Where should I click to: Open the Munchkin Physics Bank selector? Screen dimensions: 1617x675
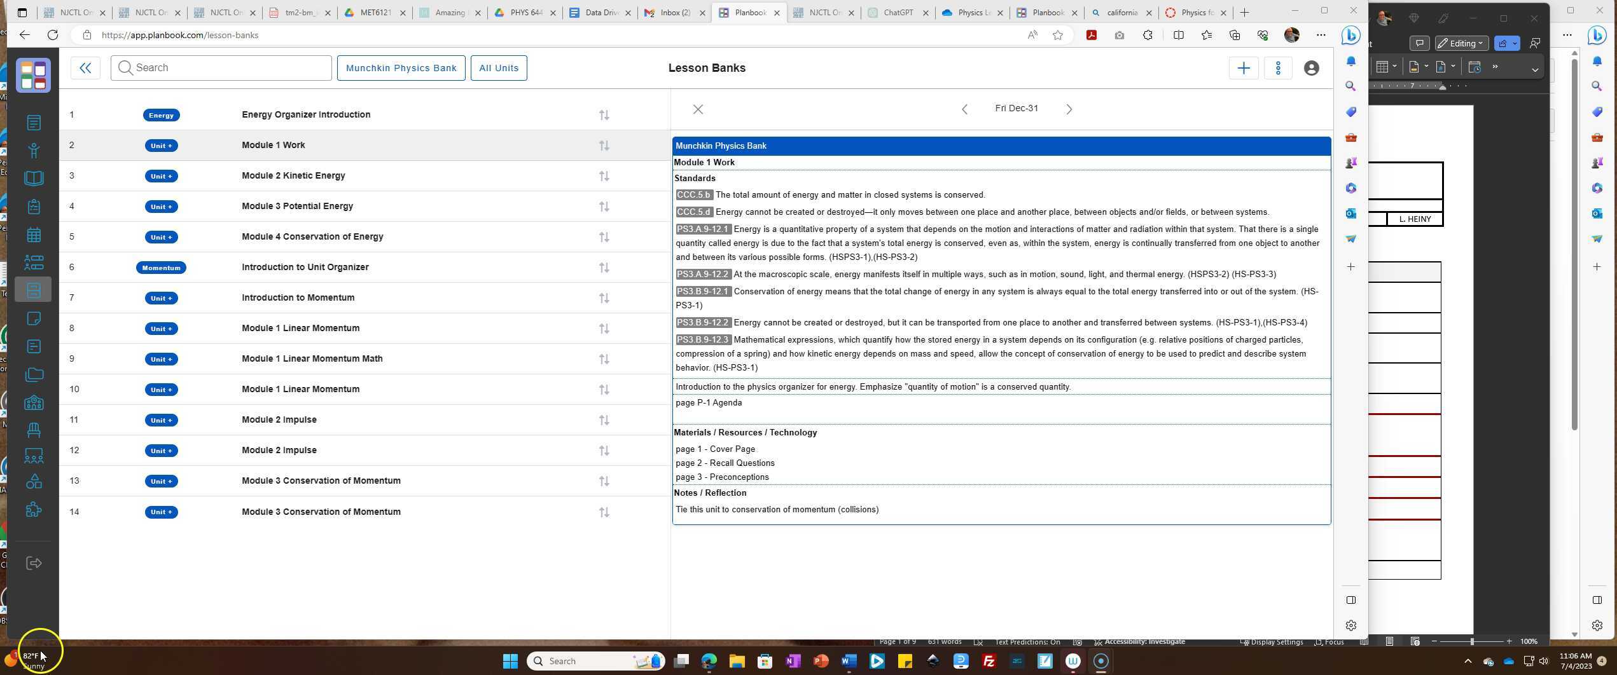401,68
